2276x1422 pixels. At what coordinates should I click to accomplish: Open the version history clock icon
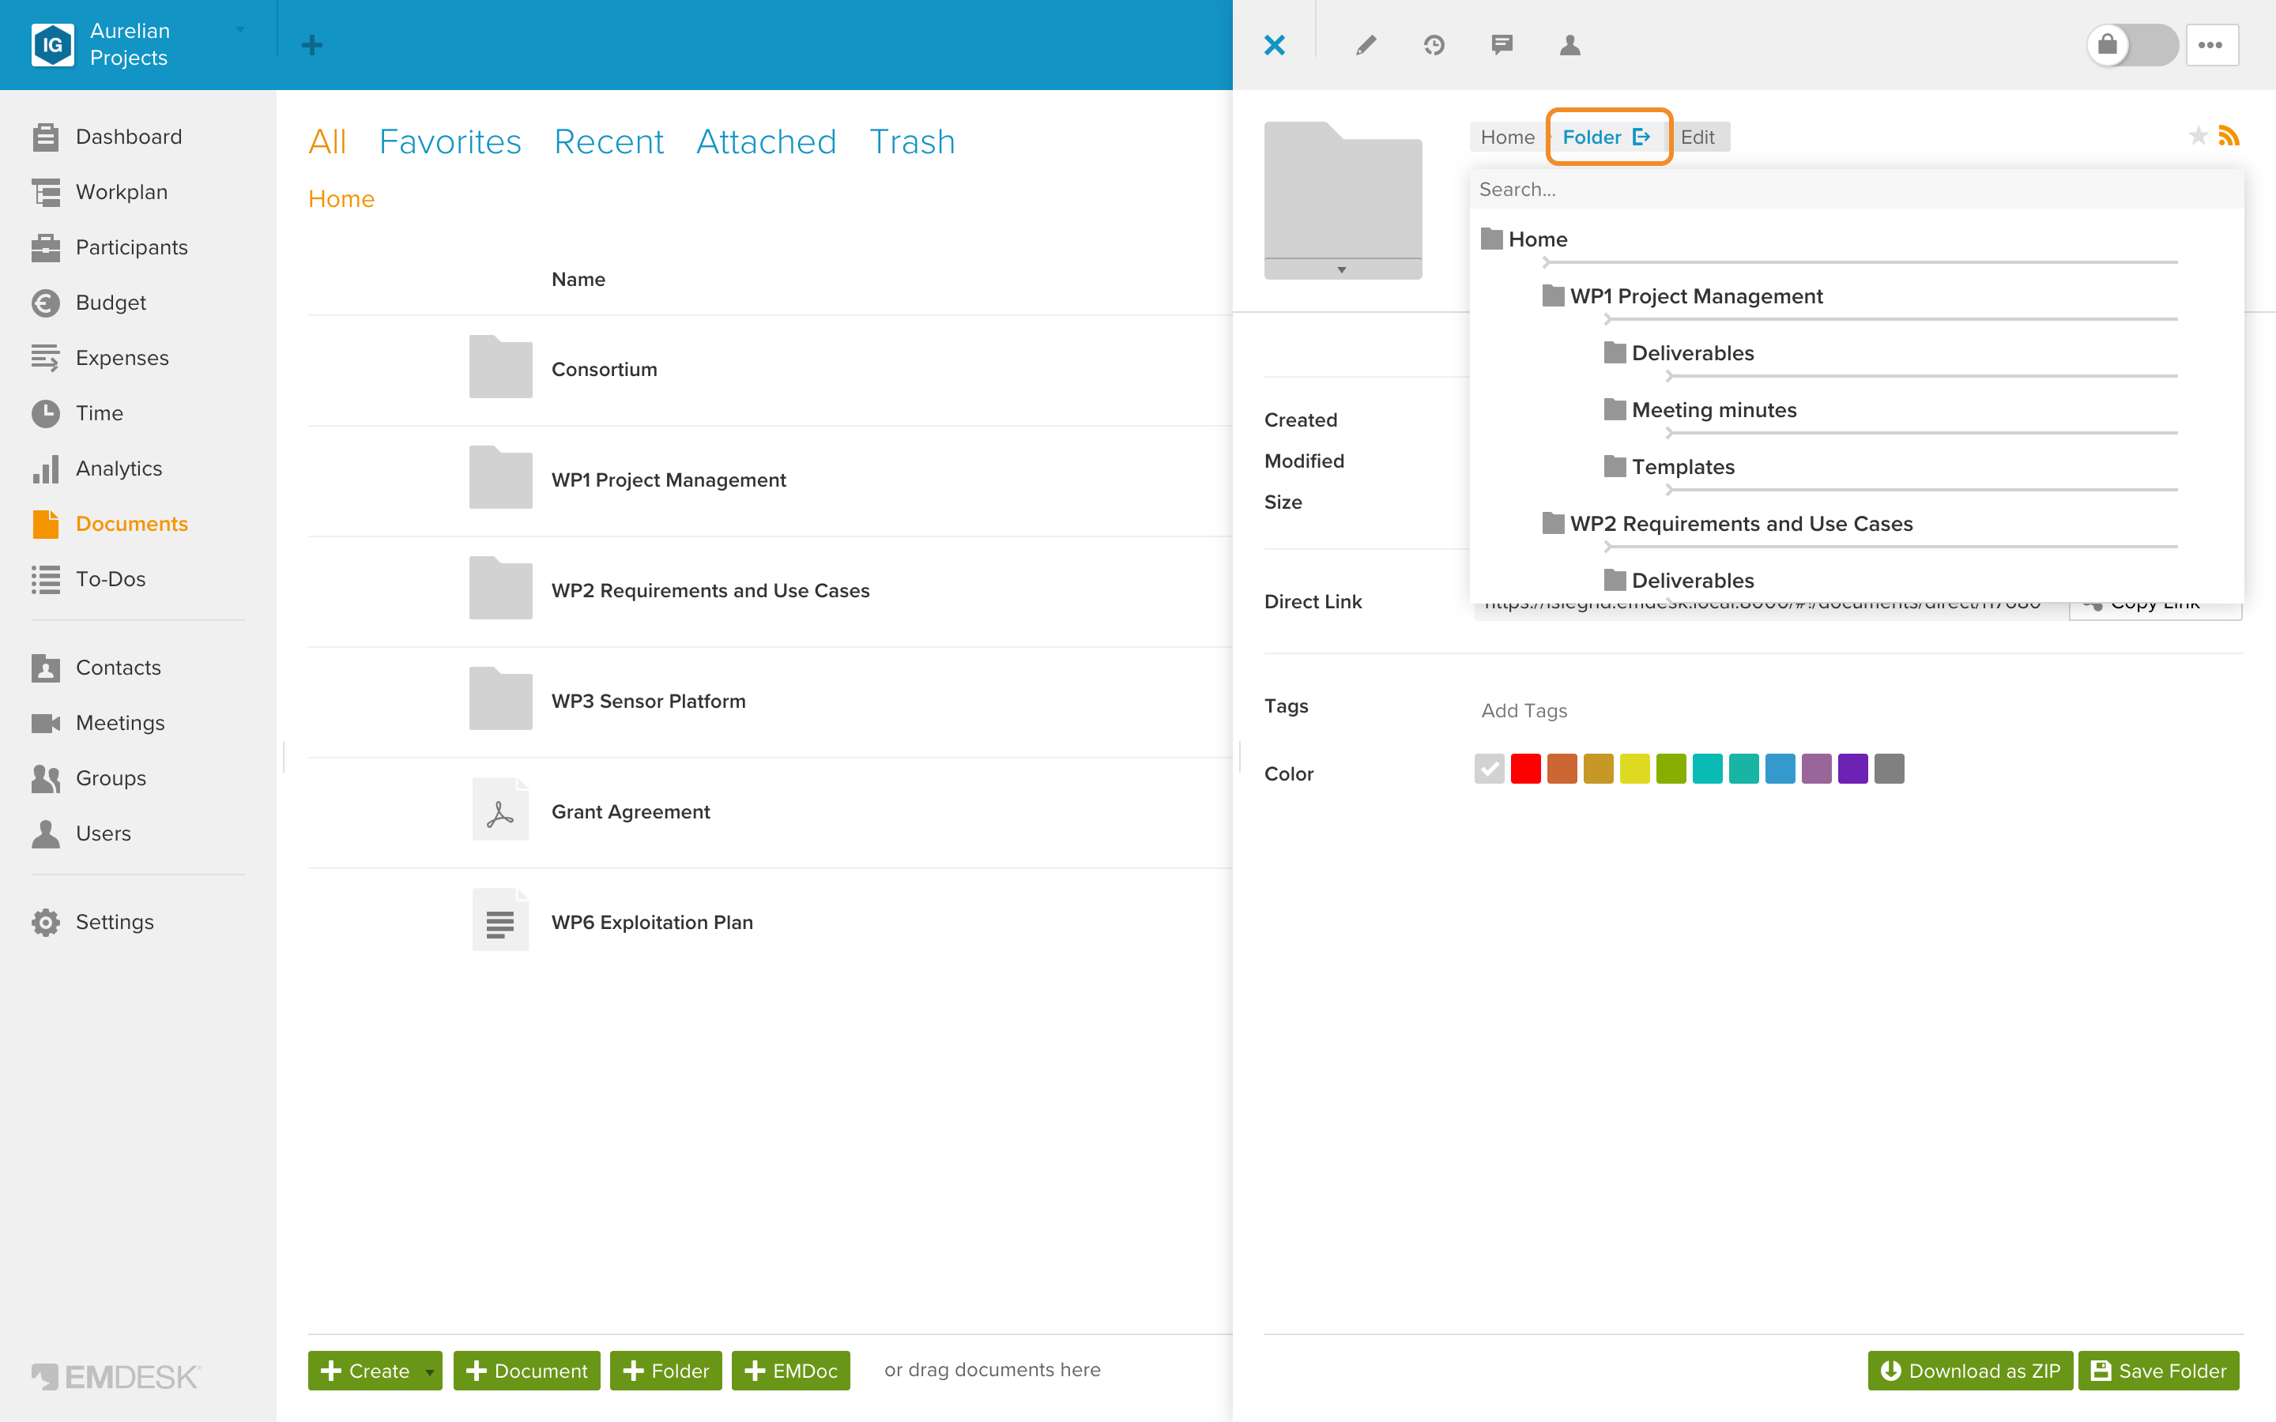[1434, 45]
